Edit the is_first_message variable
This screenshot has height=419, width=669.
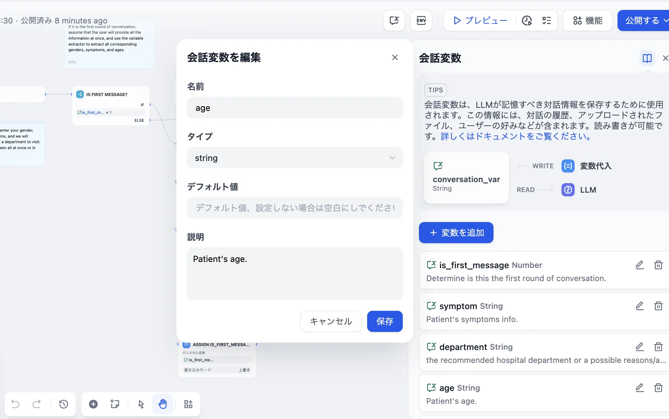tap(640, 265)
